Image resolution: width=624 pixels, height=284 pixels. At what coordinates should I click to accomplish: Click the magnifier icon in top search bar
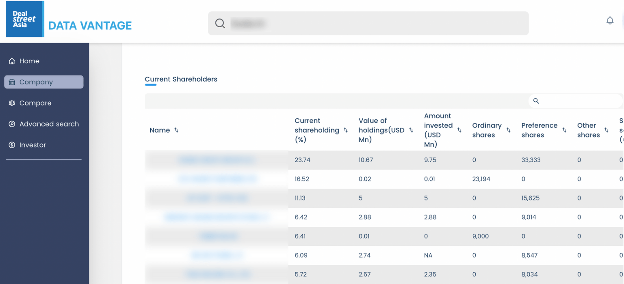220,24
